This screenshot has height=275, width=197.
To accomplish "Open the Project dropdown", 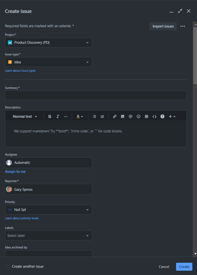I will coord(49,42).
